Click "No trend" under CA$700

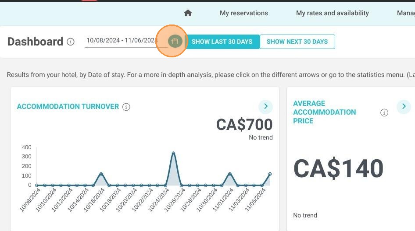(x=261, y=137)
